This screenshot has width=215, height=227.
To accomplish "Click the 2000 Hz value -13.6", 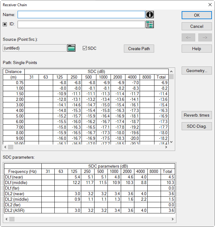I will [x=118, y=100].
